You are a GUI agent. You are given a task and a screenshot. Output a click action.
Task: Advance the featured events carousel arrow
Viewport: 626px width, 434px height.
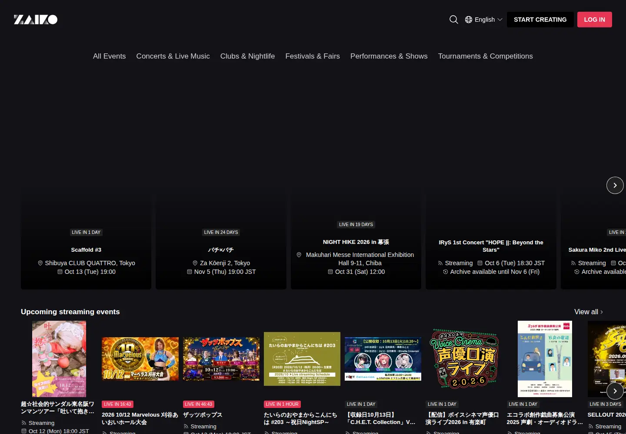click(615, 185)
